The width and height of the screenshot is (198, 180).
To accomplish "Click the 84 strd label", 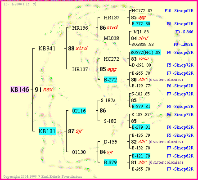I will (140, 38).
